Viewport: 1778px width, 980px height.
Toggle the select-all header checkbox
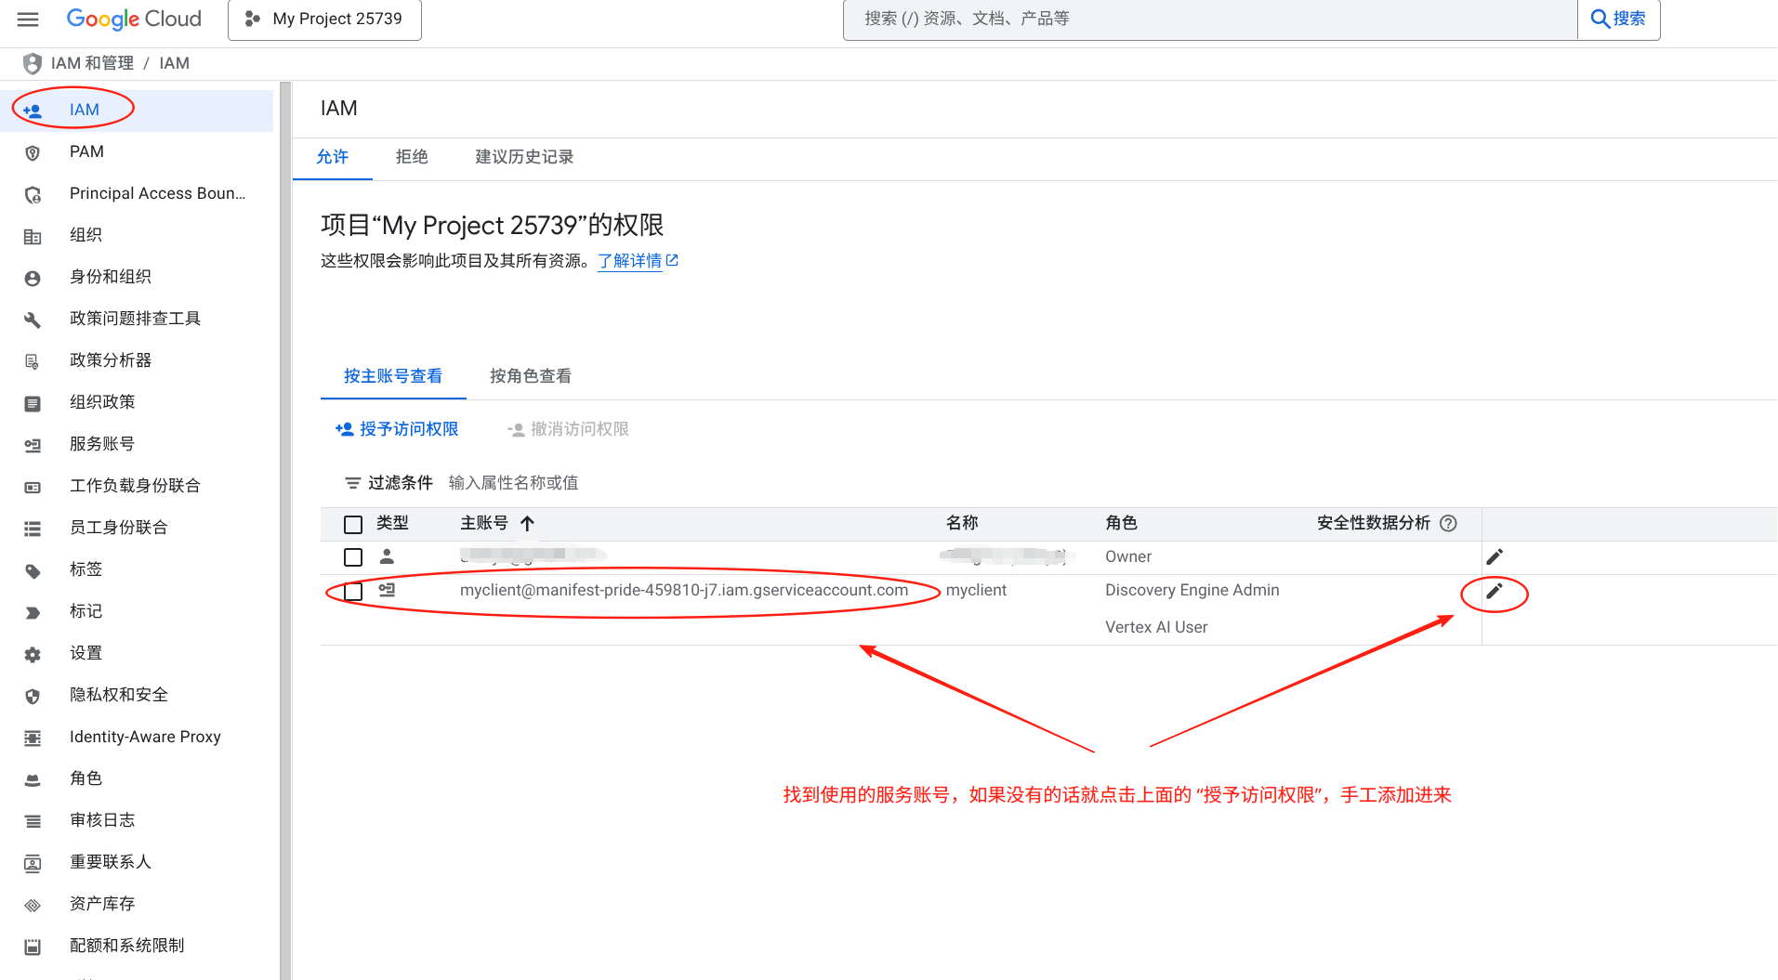(353, 524)
